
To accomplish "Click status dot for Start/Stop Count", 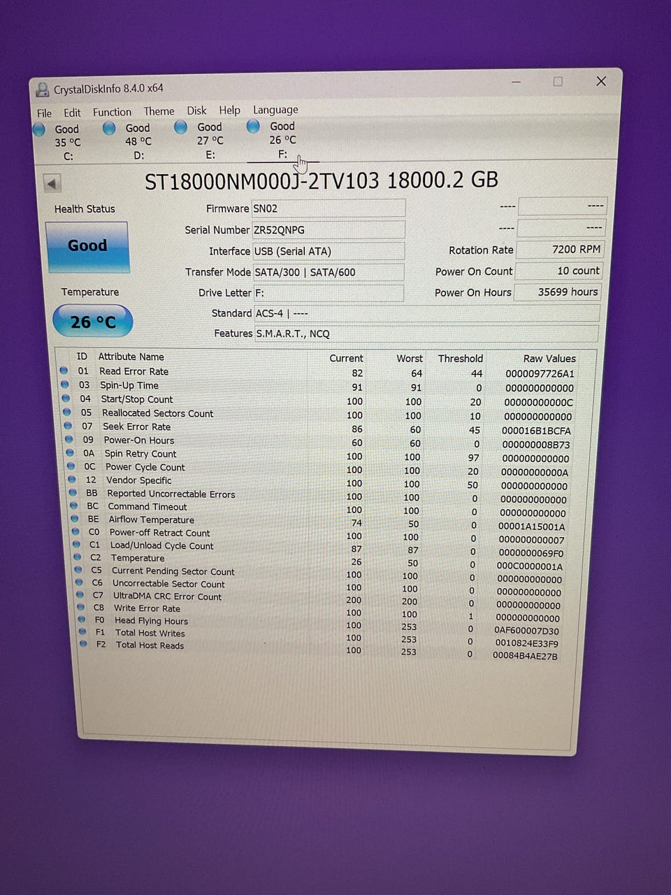I will [x=66, y=399].
